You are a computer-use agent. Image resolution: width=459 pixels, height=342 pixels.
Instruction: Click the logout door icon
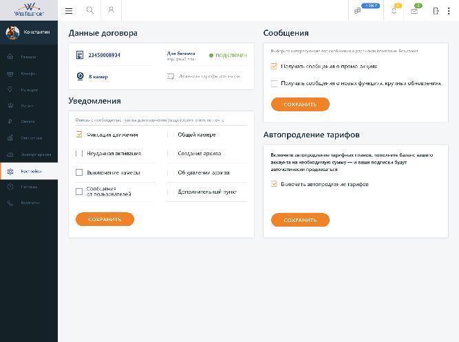[x=436, y=11]
